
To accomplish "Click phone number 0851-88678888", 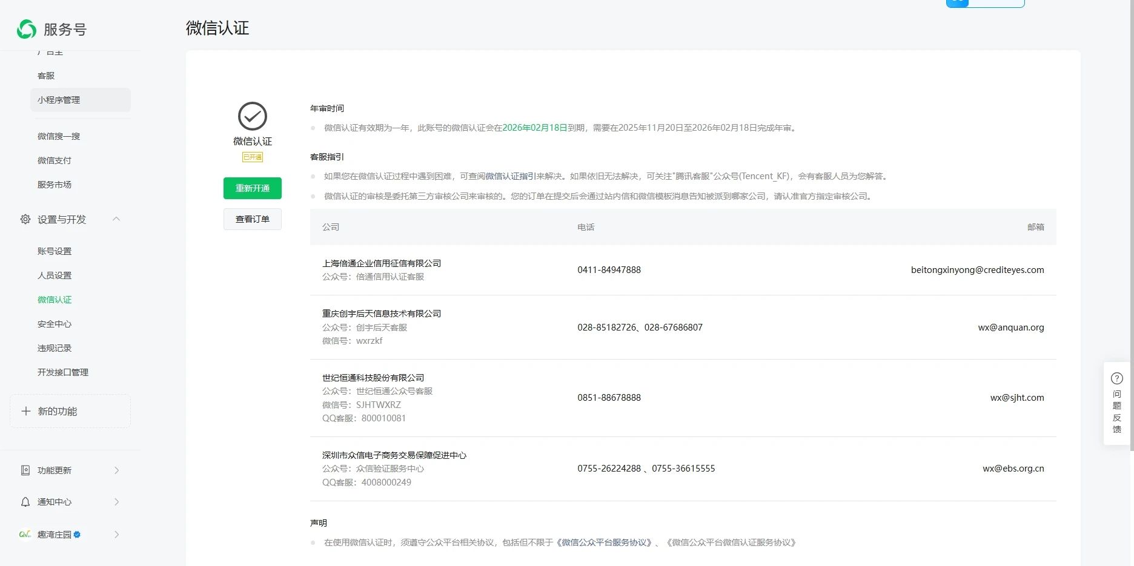I will 609,398.
